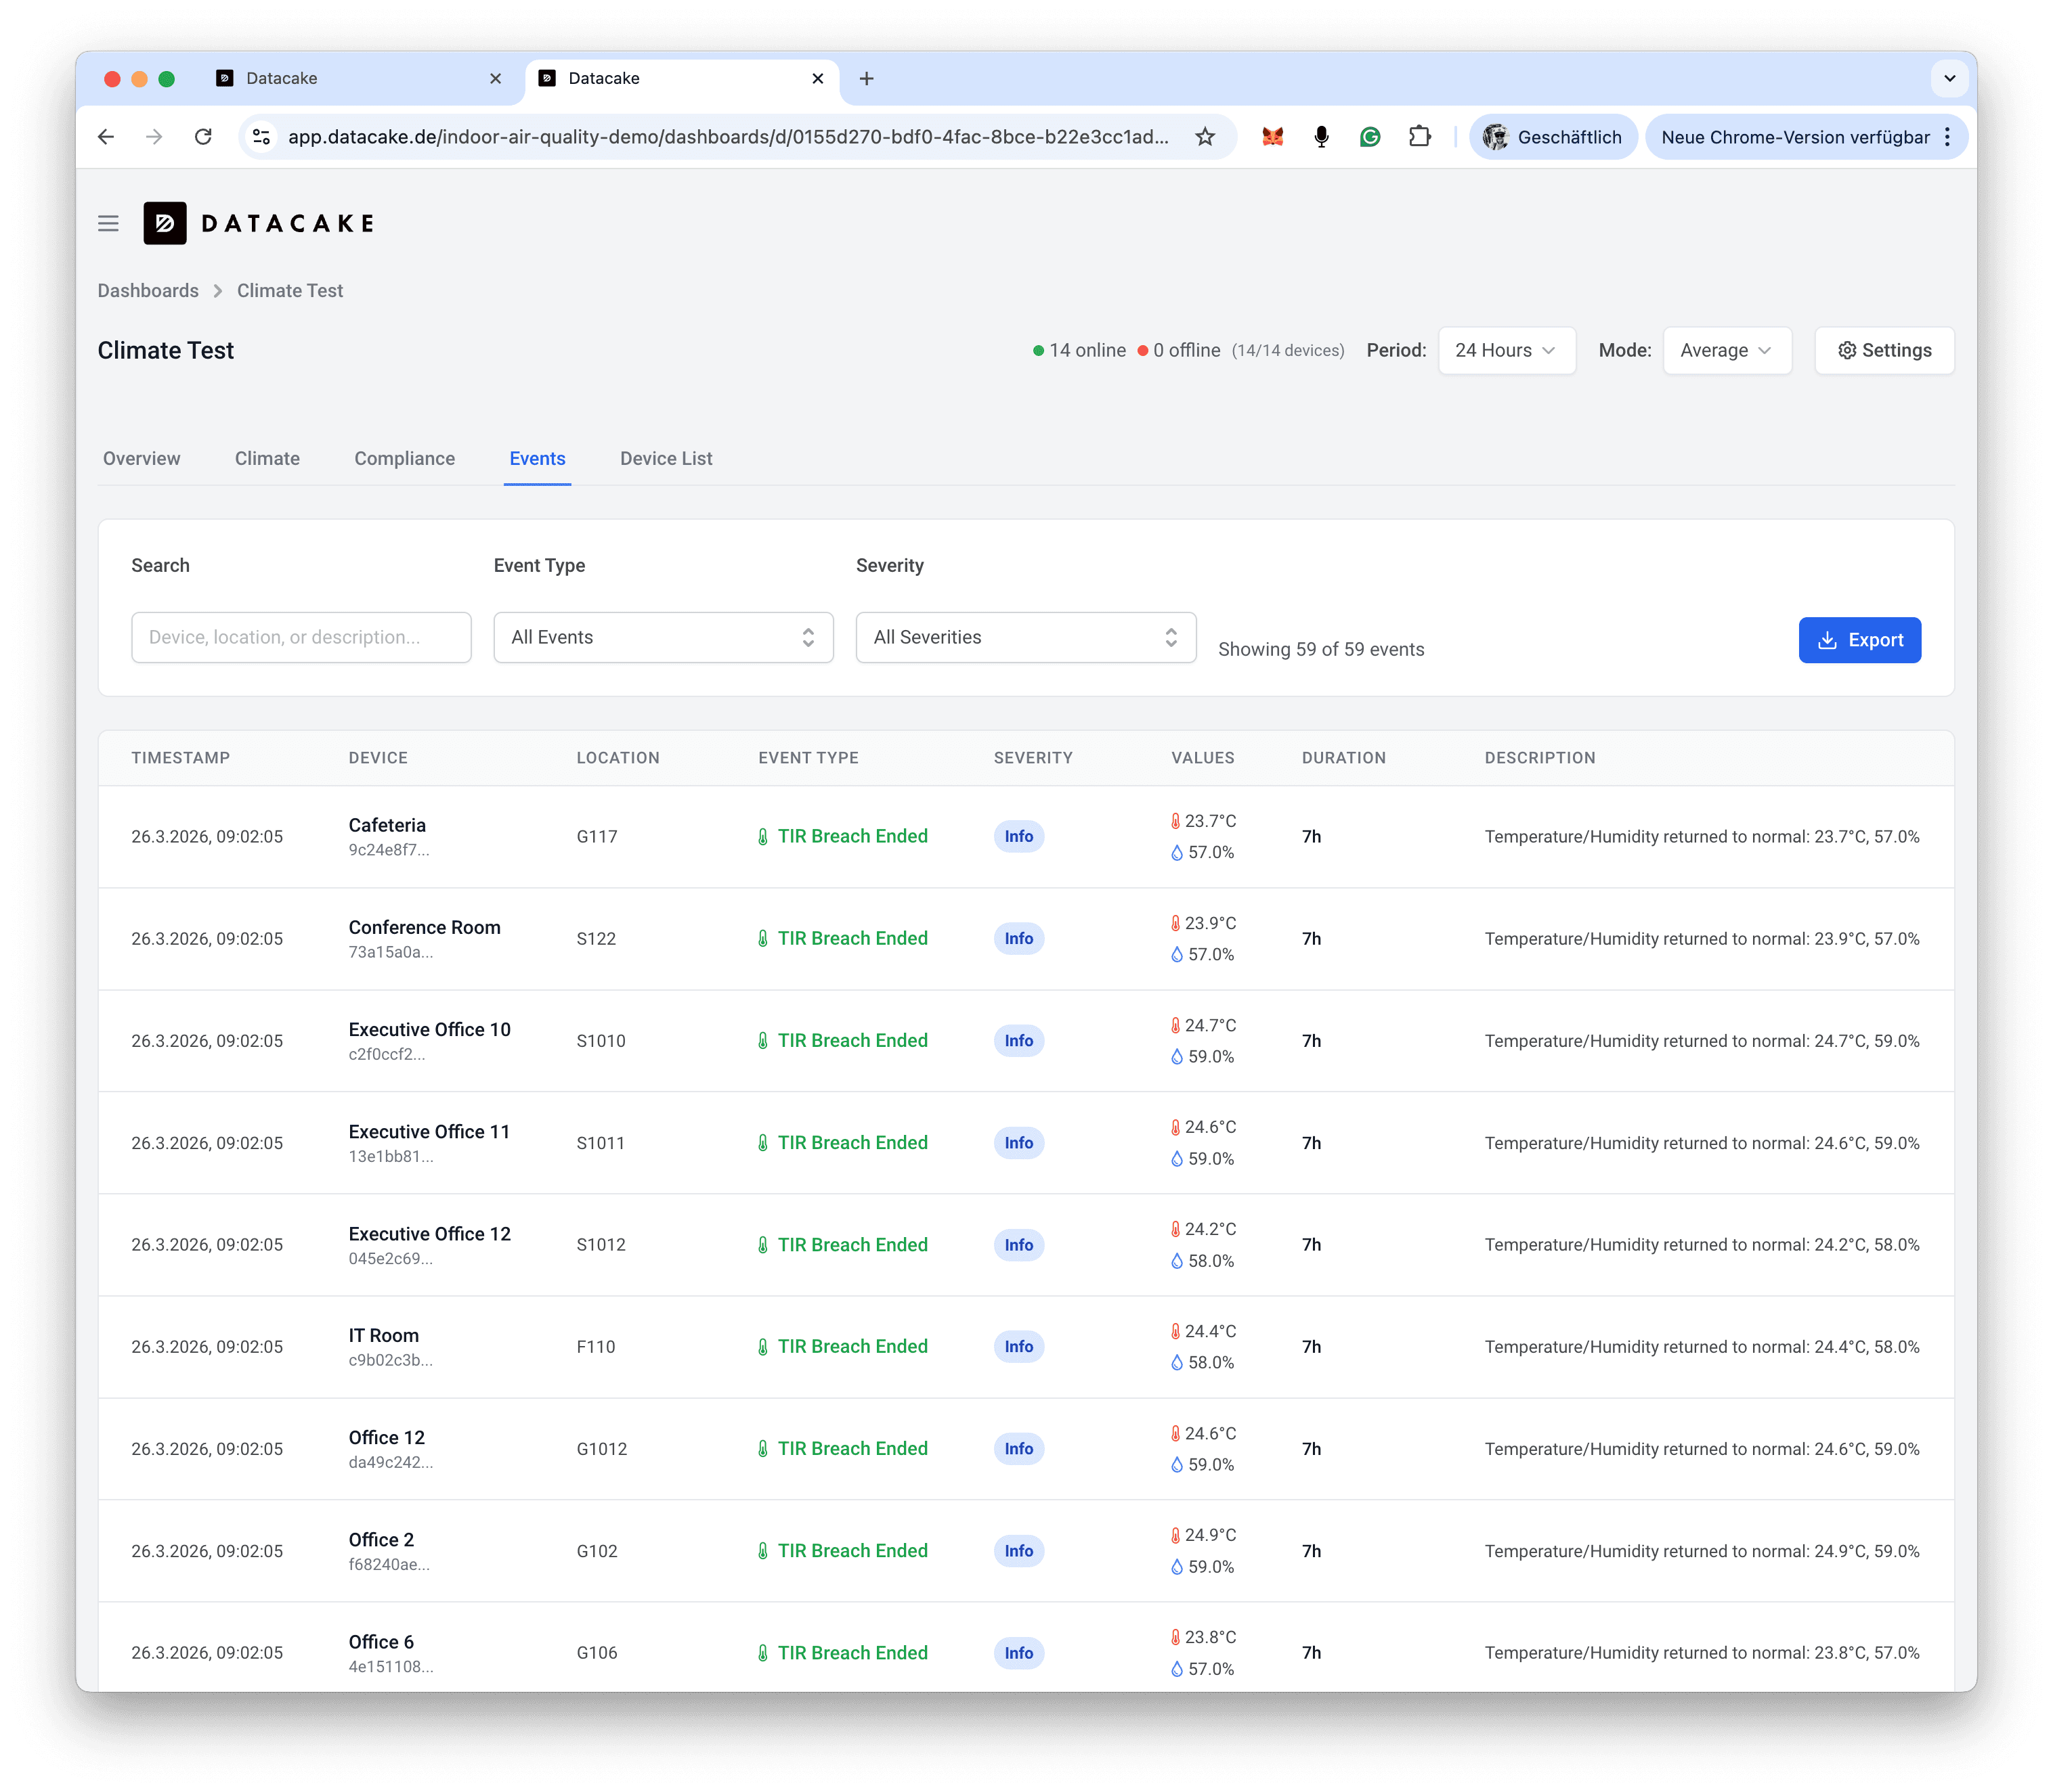
Task: Close the second Datacake tab
Action: click(817, 78)
